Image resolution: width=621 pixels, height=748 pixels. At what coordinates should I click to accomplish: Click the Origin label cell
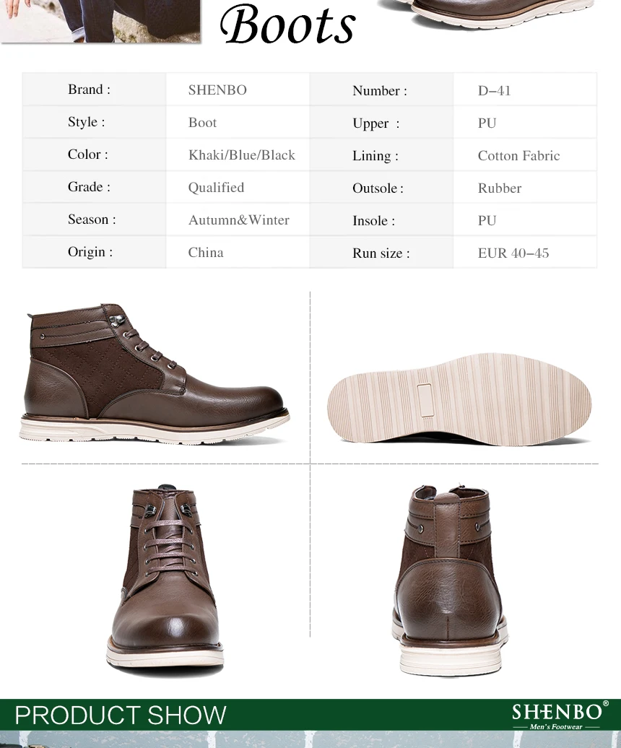[95, 252]
